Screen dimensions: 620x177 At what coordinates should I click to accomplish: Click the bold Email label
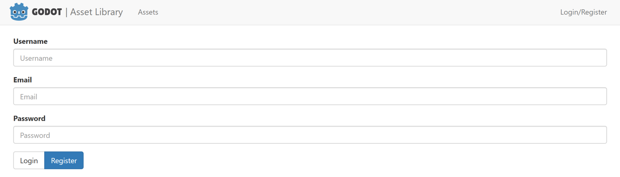pos(23,80)
